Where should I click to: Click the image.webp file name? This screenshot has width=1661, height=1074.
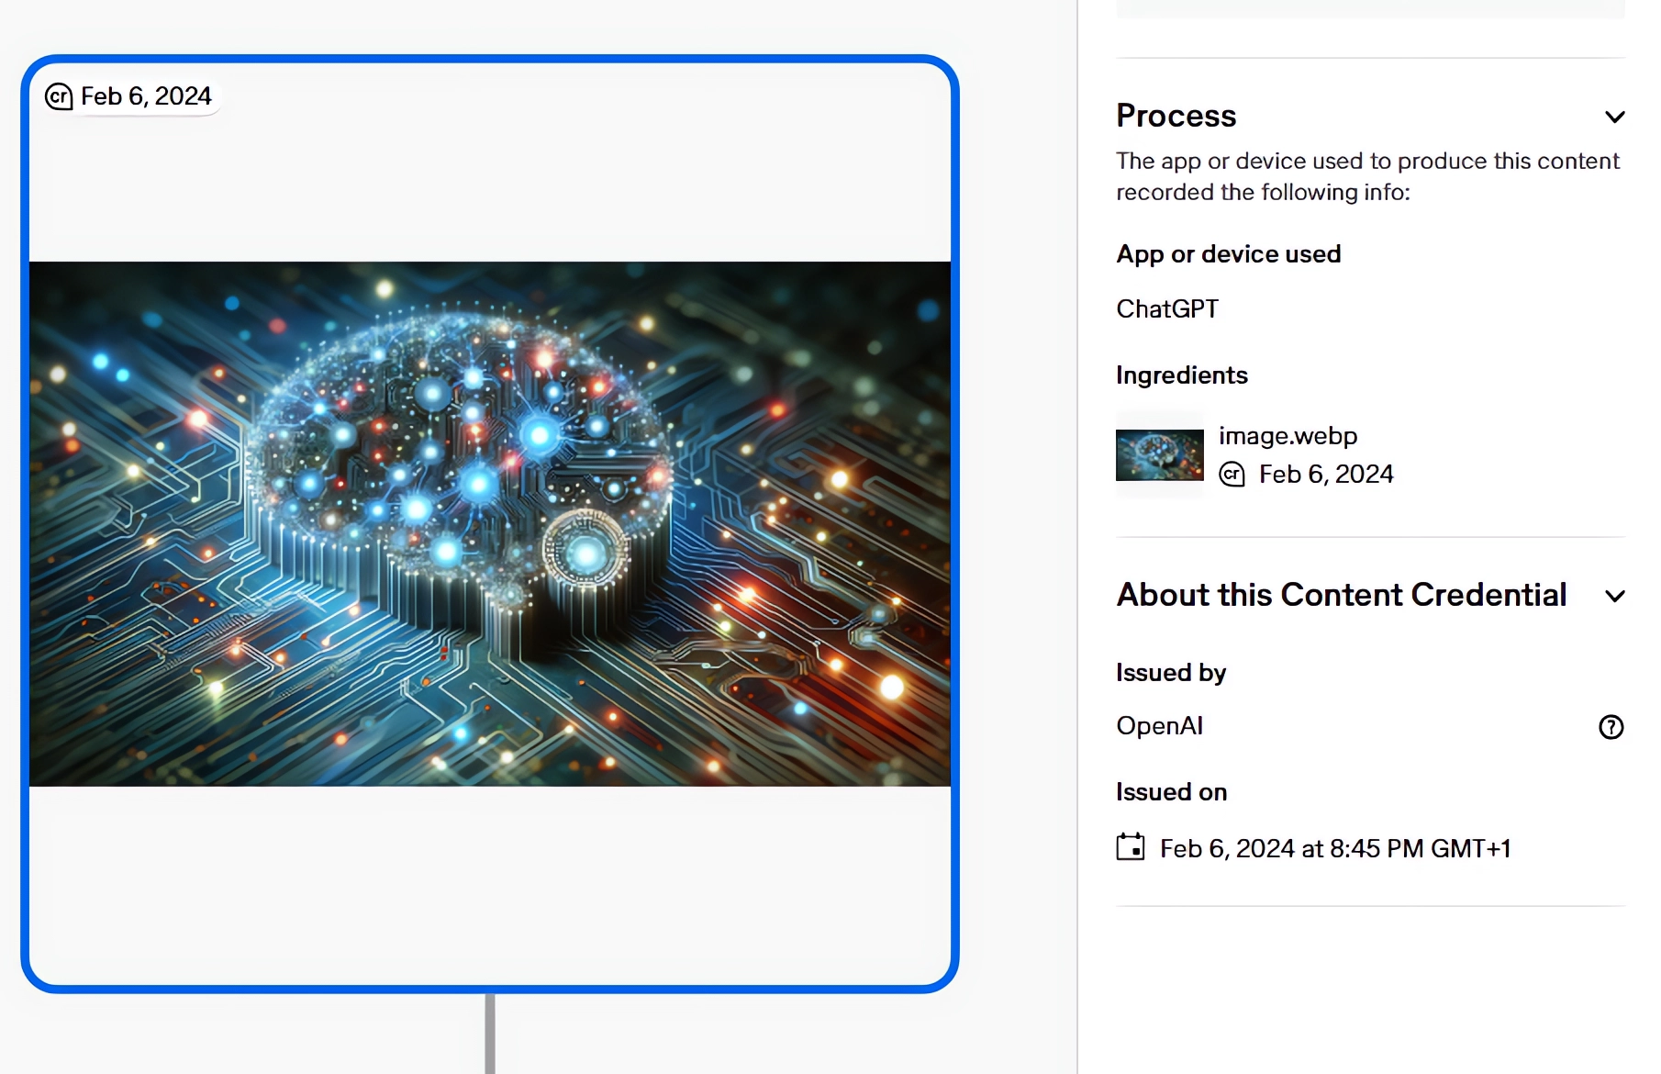[1288, 436]
